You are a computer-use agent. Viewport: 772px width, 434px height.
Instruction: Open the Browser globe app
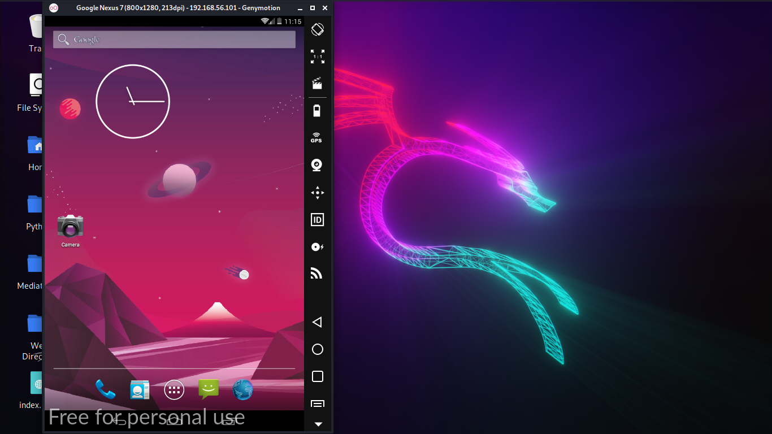242,390
